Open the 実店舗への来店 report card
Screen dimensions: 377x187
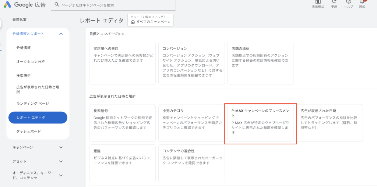(x=122, y=62)
